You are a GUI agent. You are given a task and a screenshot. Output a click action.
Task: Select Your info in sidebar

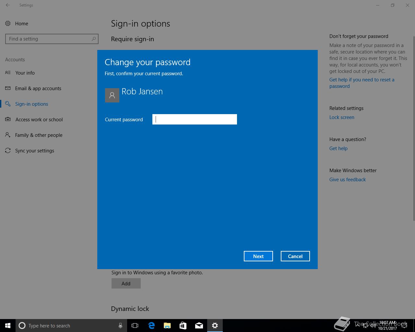point(49,73)
